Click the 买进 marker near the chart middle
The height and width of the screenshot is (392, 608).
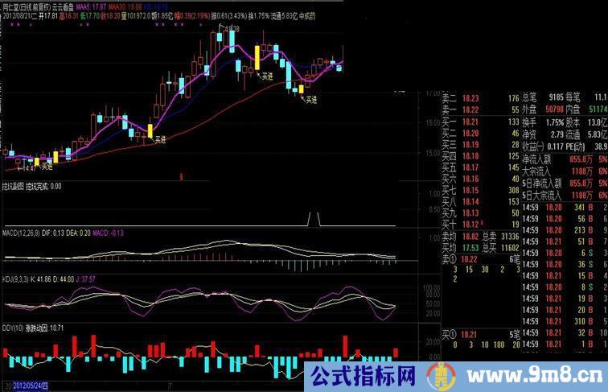[x=159, y=140]
